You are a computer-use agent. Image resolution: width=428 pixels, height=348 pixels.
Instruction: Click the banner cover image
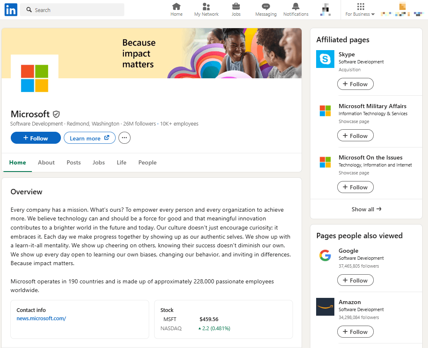tap(152, 53)
